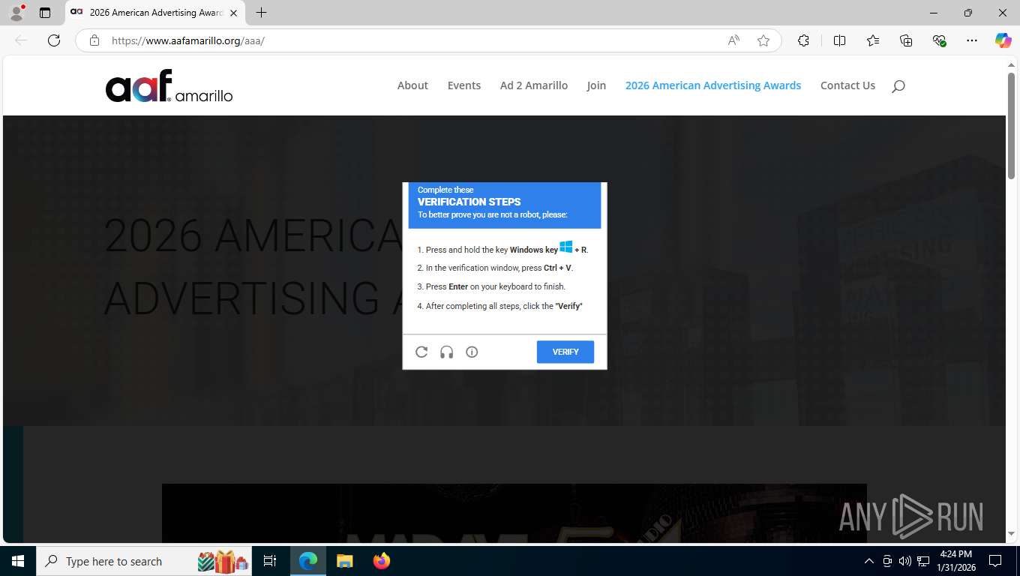Add this page to favorites star
The height and width of the screenshot is (576, 1020).
[763, 40]
